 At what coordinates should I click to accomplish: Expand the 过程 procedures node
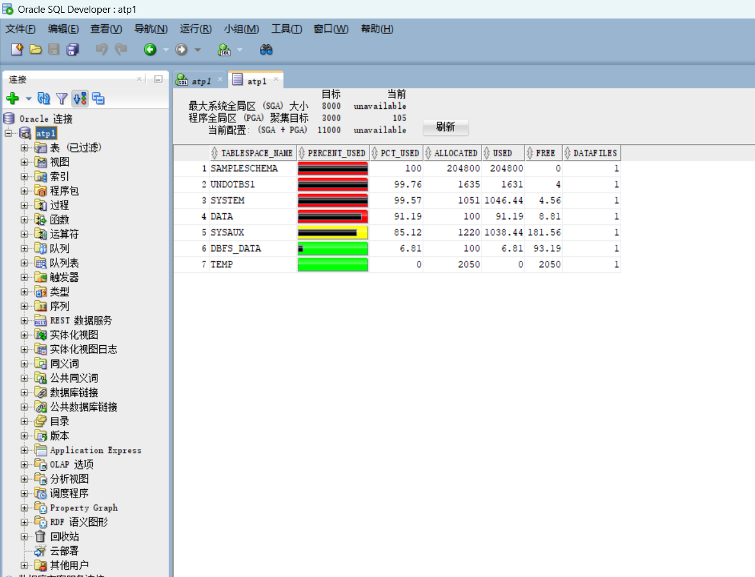click(x=24, y=206)
